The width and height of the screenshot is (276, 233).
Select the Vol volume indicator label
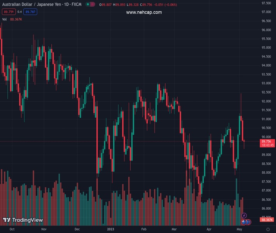[x=5, y=19]
